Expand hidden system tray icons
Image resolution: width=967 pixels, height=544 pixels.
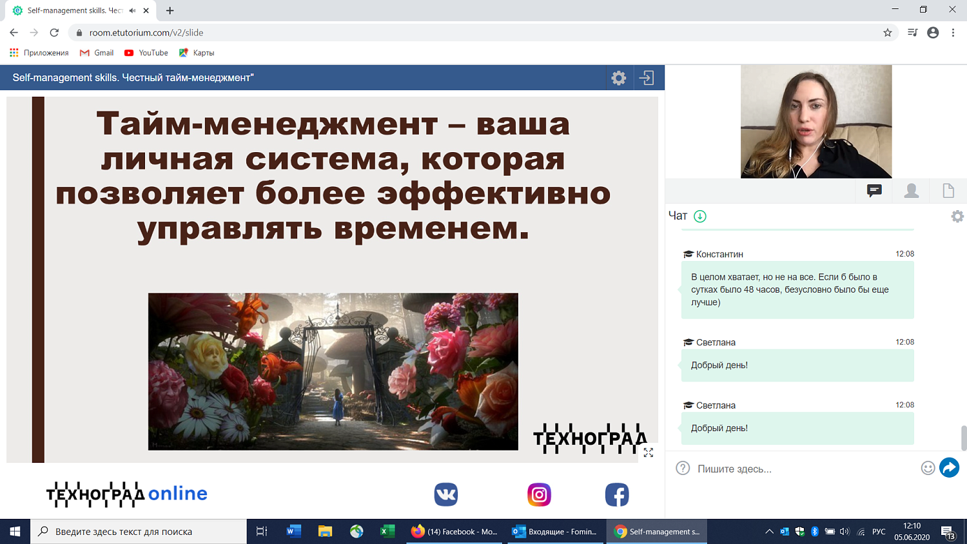769,532
